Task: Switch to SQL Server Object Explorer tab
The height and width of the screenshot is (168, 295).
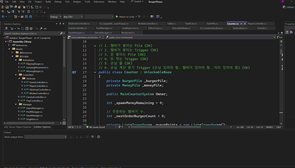Action: [x=18, y=127]
